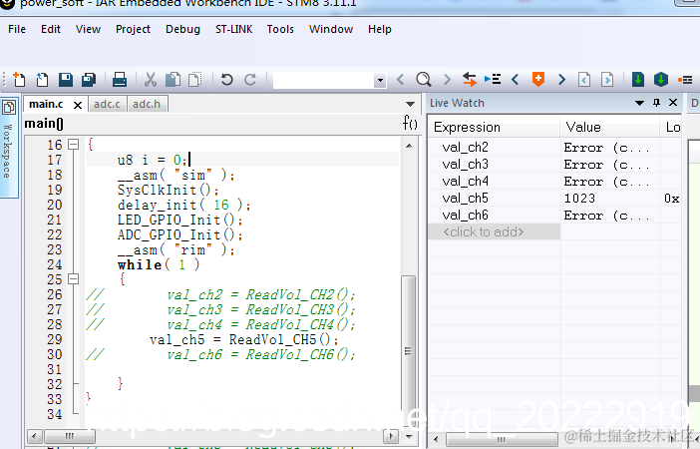The height and width of the screenshot is (449, 700).
Task: Click the editor scroll up arrow
Action: (x=410, y=146)
